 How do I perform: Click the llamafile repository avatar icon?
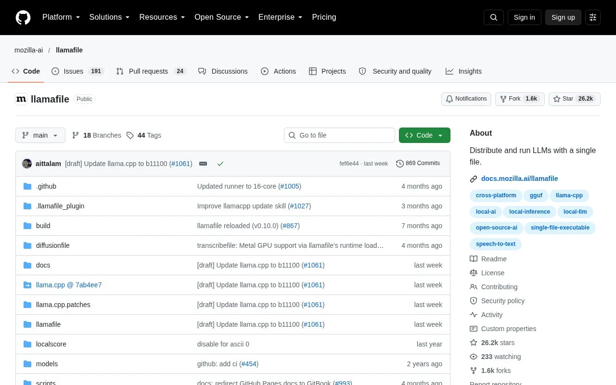point(21,99)
